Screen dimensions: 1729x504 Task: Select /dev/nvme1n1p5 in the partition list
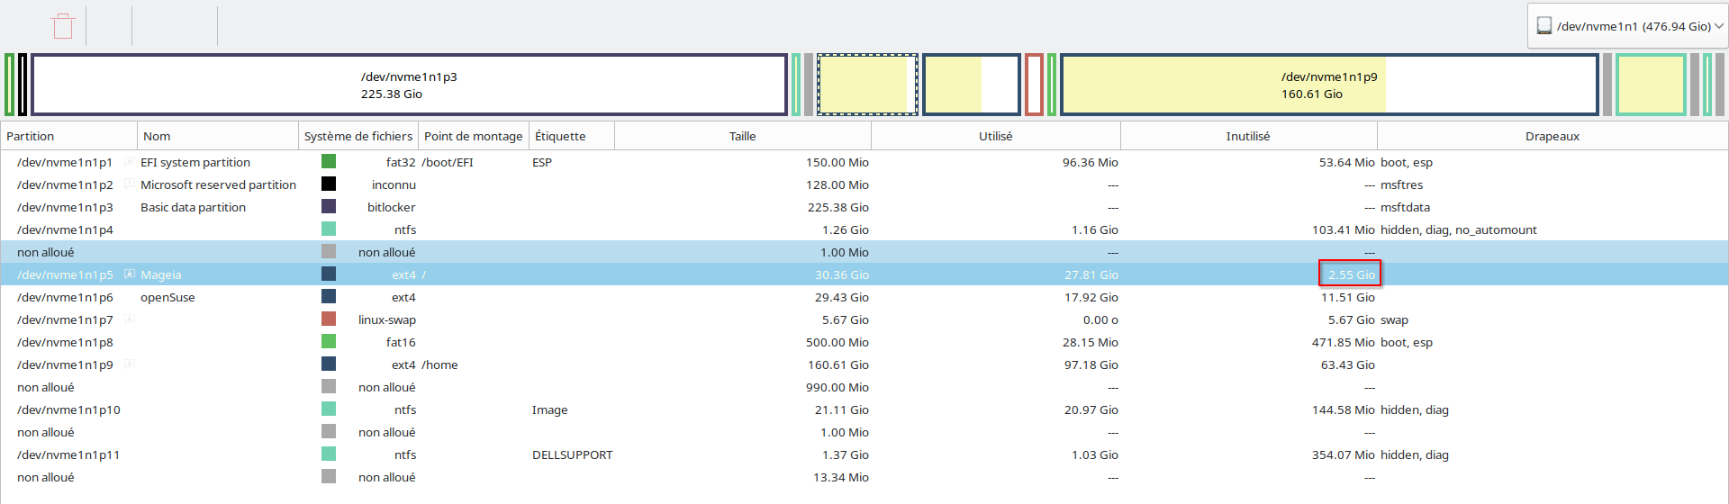[x=65, y=274]
